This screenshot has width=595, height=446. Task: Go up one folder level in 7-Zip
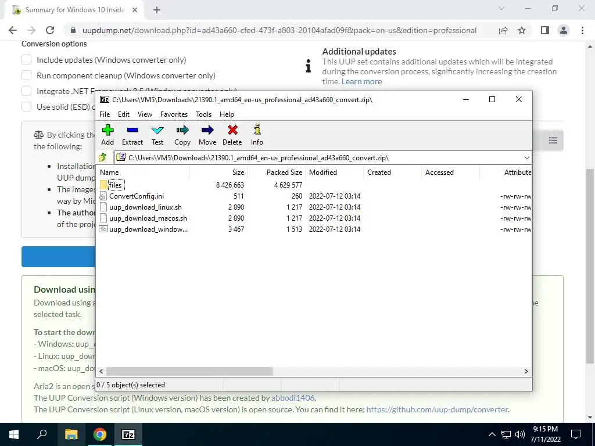(102, 157)
